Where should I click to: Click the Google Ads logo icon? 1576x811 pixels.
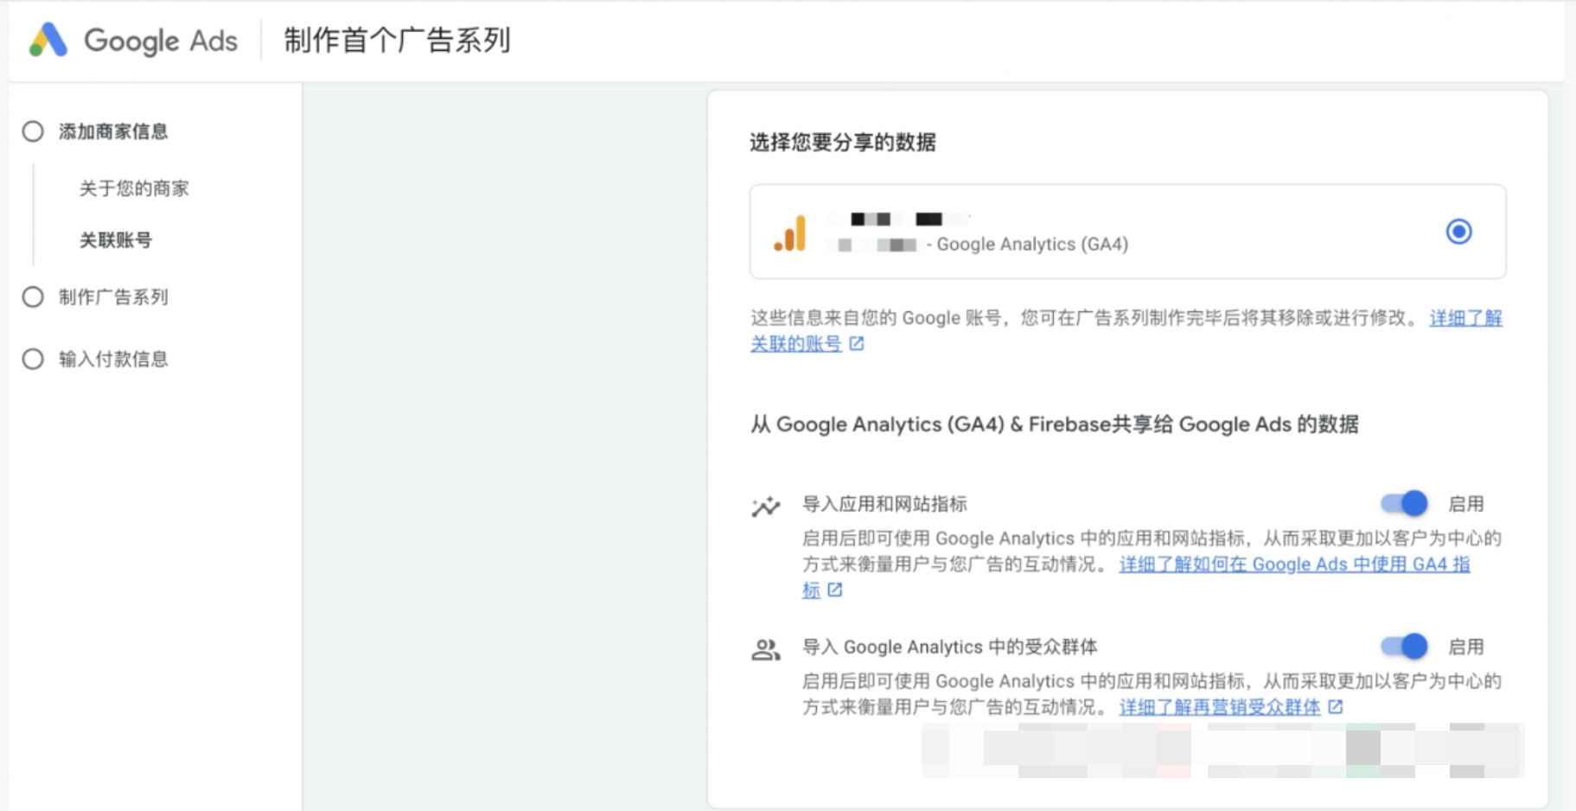click(48, 40)
